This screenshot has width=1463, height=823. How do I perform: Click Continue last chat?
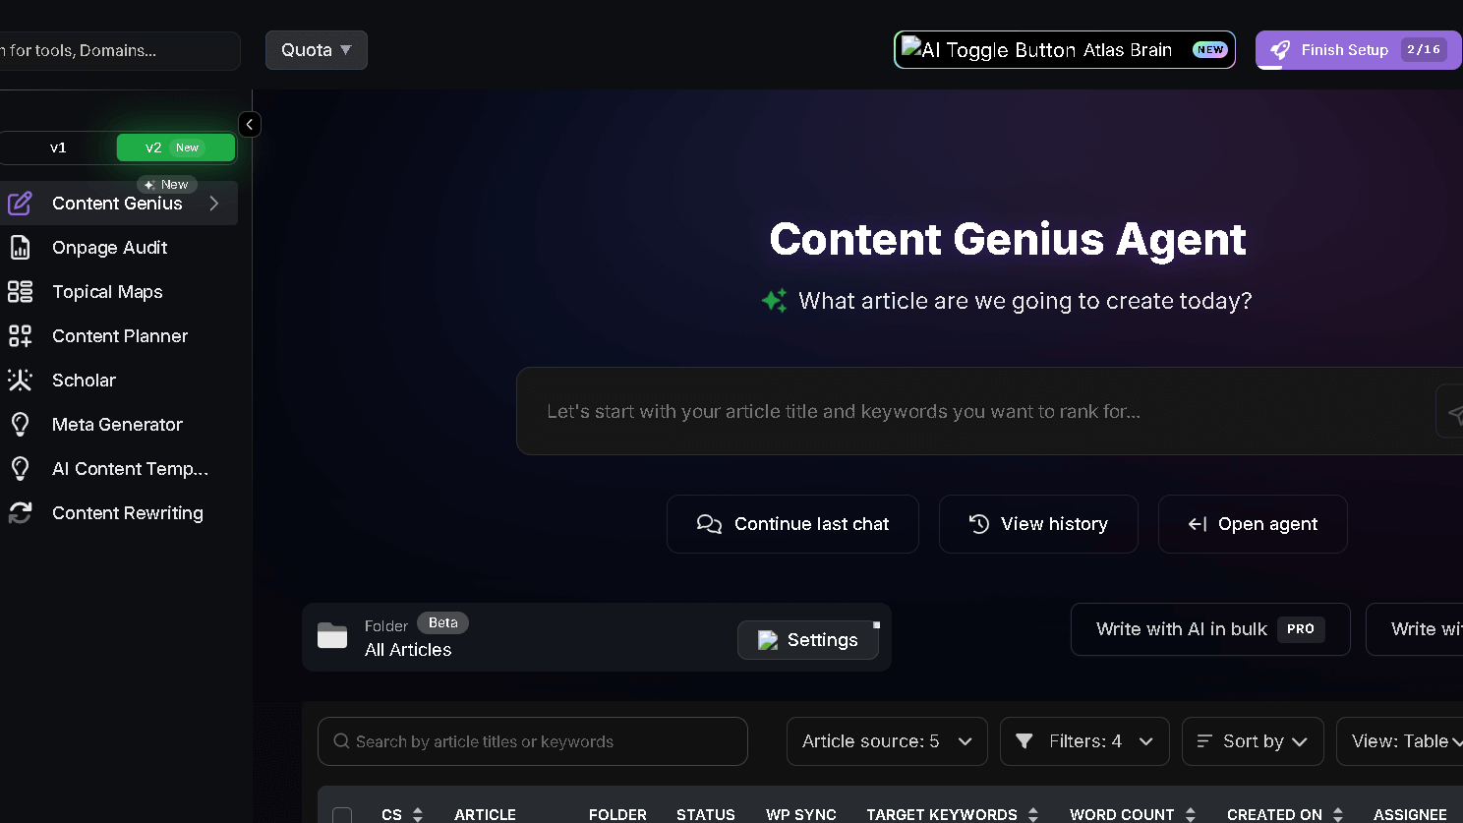[x=792, y=523]
